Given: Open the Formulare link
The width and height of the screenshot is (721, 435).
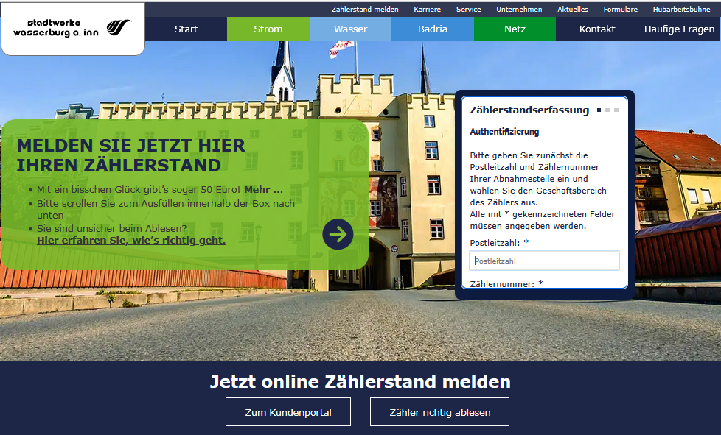Looking at the screenshot, I should (x=620, y=10).
